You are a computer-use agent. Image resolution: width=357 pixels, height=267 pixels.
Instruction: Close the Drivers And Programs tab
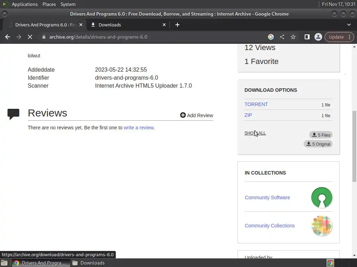(x=81, y=25)
